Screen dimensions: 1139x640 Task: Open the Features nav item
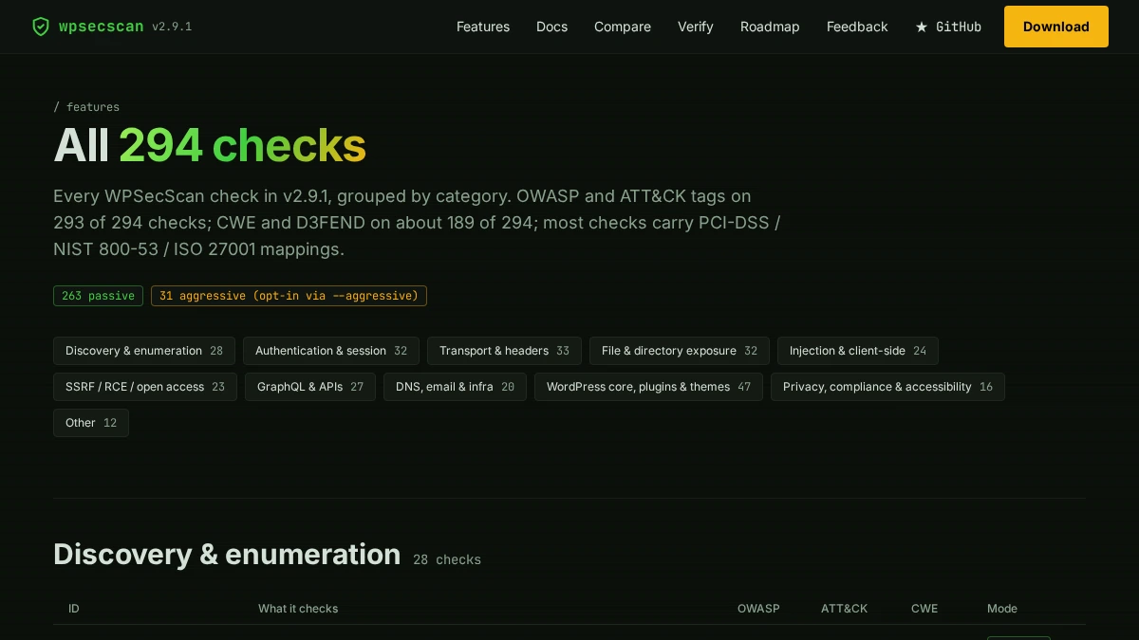click(x=483, y=27)
